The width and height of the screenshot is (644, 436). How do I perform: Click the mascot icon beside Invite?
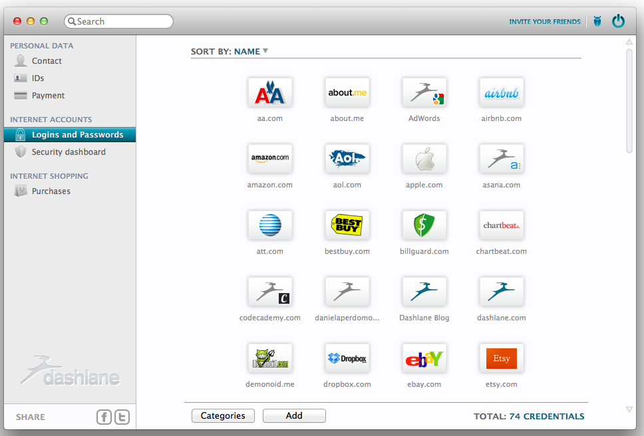[x=597, y=21]
